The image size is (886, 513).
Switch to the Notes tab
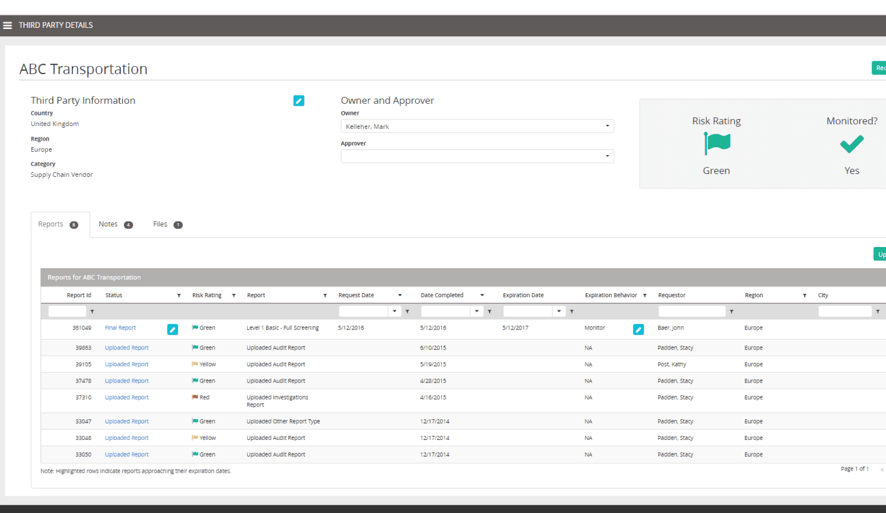click(115, 224)
